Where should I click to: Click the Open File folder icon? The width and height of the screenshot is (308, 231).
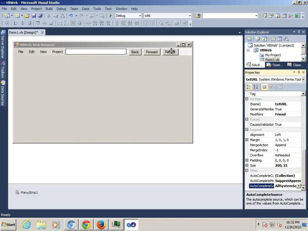[27, 16]
